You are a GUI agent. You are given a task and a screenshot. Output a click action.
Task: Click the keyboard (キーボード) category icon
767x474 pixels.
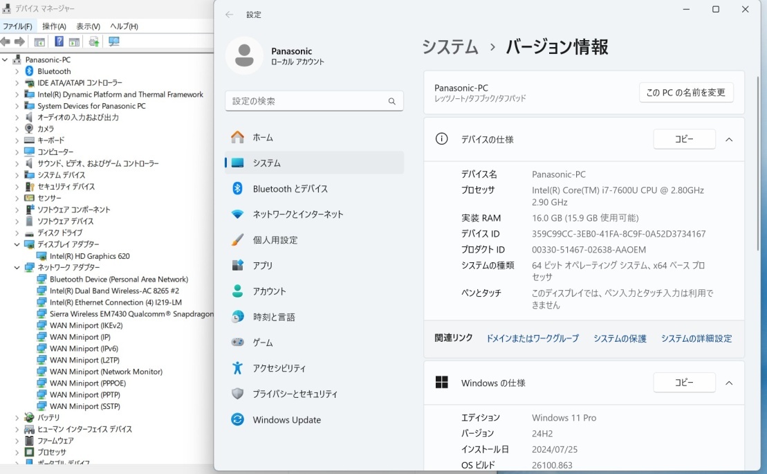29,140
